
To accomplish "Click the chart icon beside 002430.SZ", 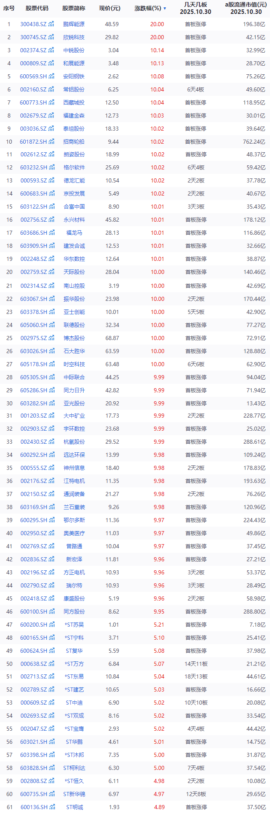I will click(x=51, y=442).
